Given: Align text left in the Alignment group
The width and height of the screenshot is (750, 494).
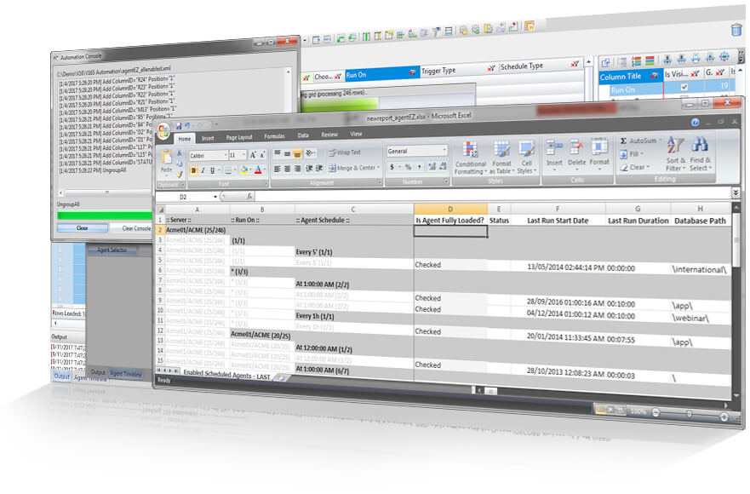Looking at the screenshot, I should pos(278,169).
